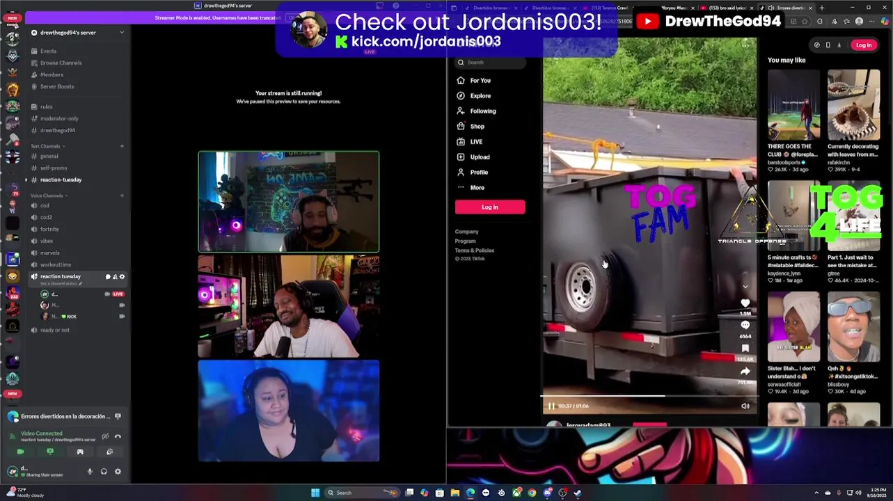The height and width of the screenshot is (501, 893).
Task: Open Discord soundboard button
Action: tap(109, 452)
